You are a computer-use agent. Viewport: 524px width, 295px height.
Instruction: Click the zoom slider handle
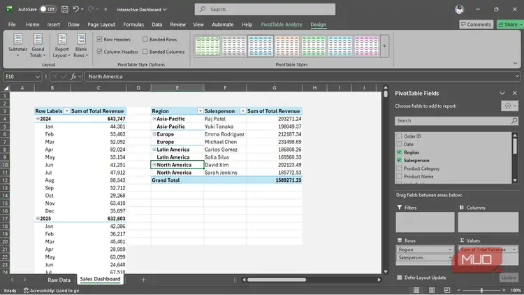coord(481,290)
